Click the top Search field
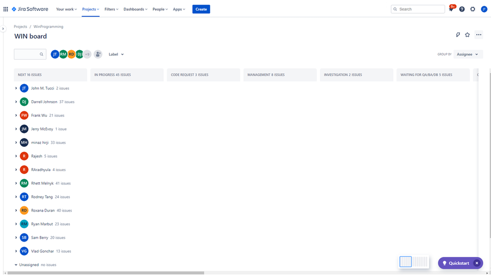 pos(418,9)
